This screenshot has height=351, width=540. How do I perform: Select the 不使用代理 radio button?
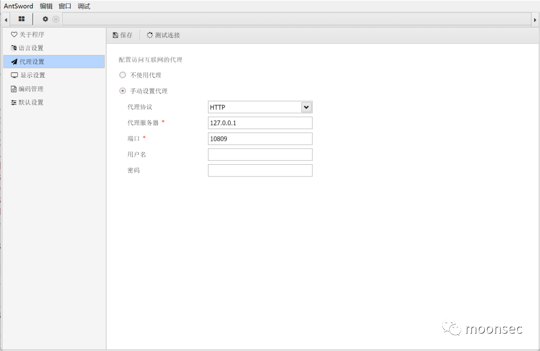tap(123, 75)
